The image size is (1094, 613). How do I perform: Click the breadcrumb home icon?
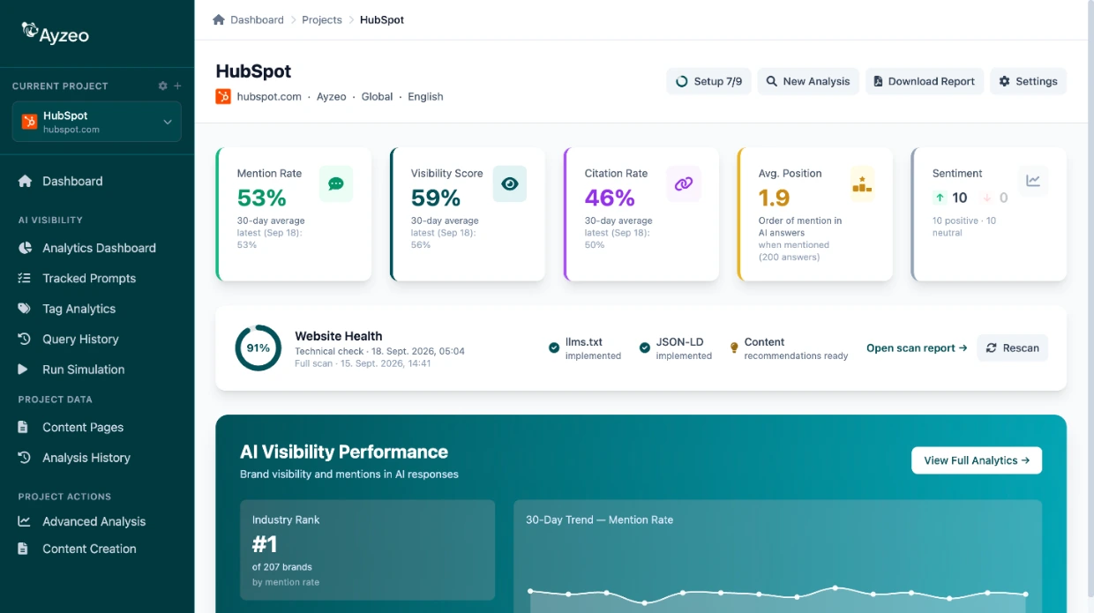219,19
